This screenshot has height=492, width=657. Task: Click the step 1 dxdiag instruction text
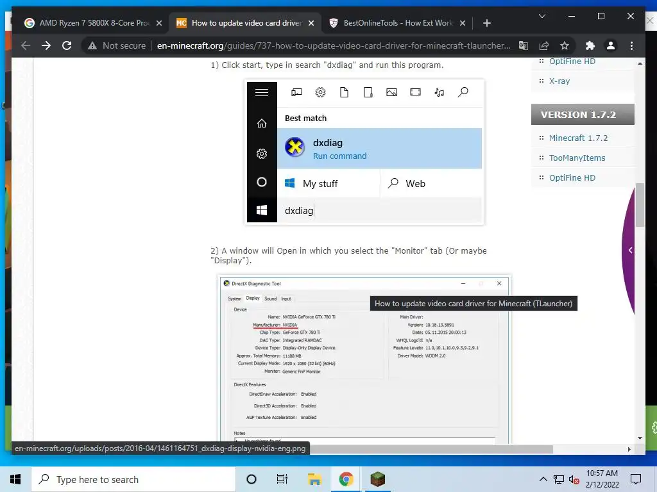point(327,65)
